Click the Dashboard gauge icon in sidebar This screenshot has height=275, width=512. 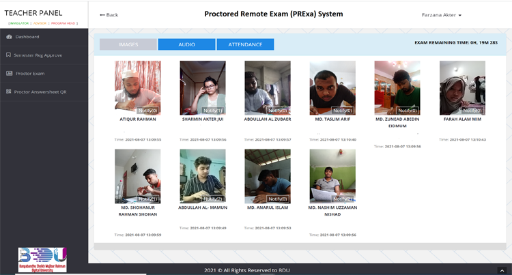coord(9,37)
